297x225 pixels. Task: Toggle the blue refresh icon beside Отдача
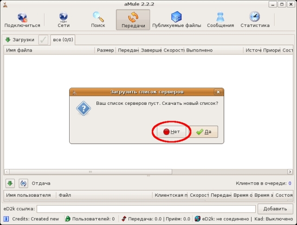(x=23, y=183)
